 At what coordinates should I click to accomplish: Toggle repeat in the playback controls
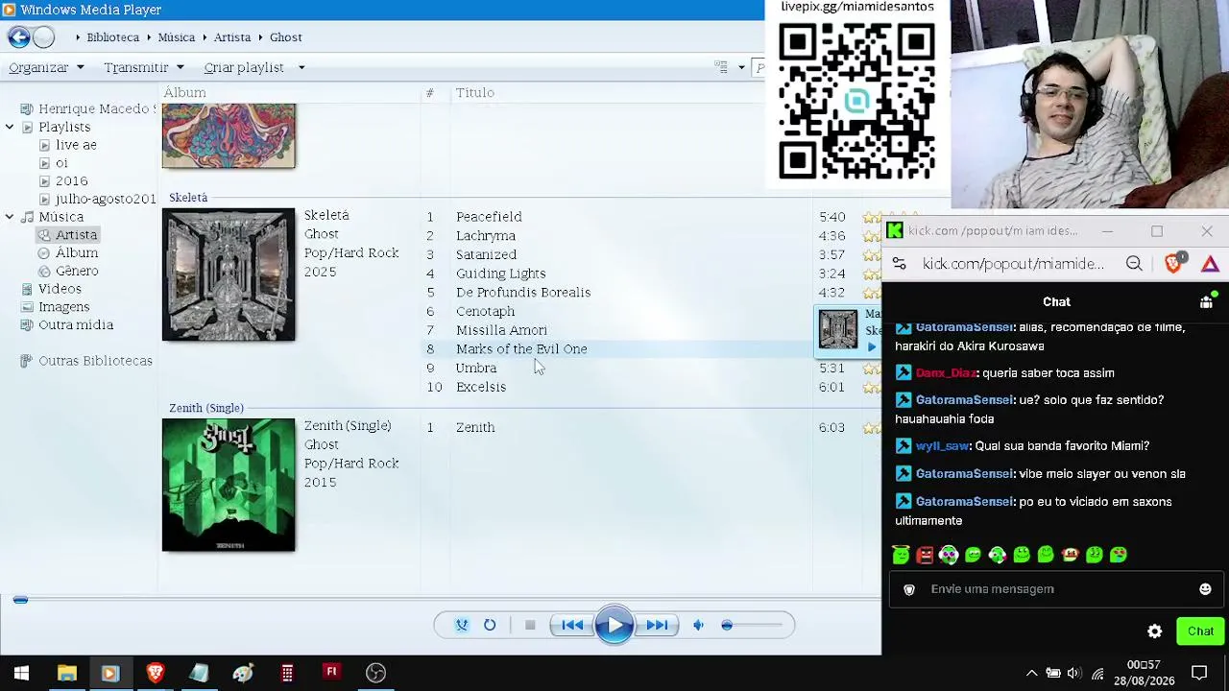(x=490, y=625)
